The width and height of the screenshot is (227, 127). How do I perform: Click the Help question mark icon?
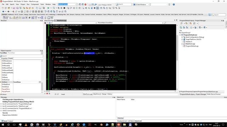[x=174, y=5]
